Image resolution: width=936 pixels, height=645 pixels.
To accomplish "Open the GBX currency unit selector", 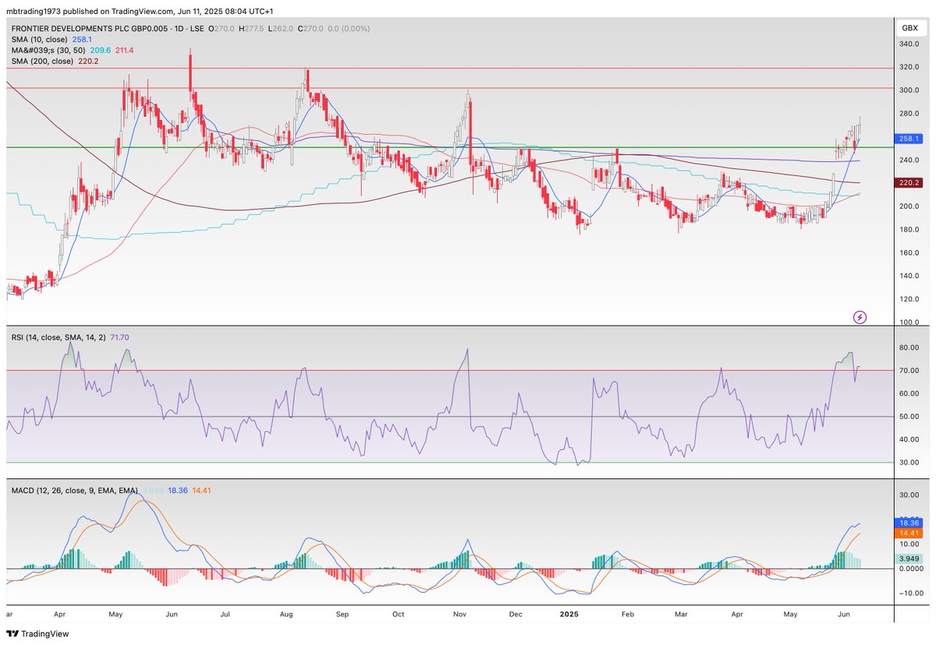I will point(909,28).
